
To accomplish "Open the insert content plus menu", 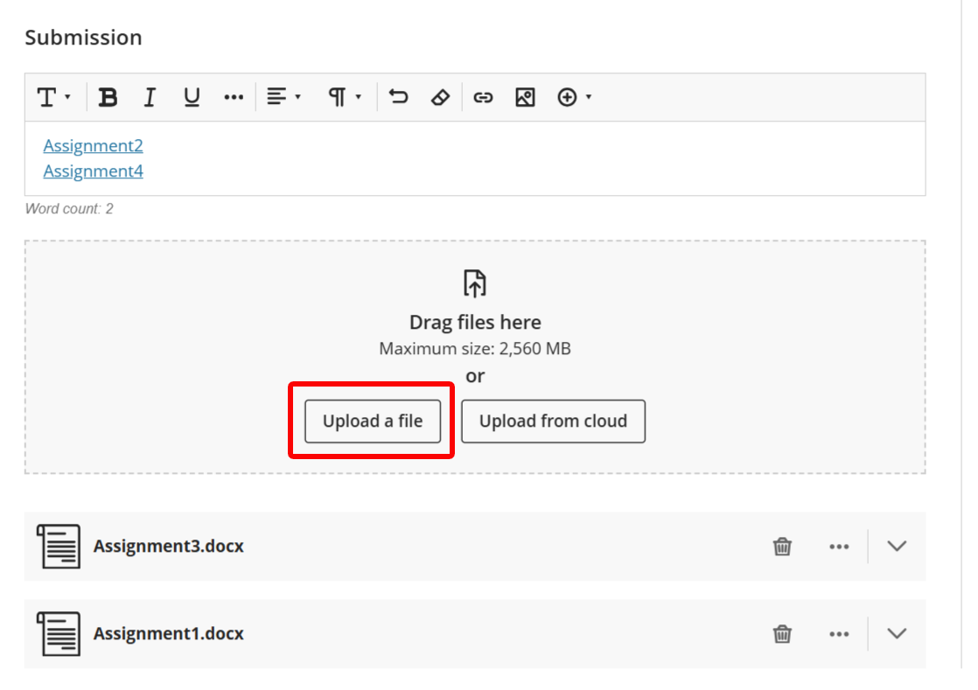I will coord(575,97).
